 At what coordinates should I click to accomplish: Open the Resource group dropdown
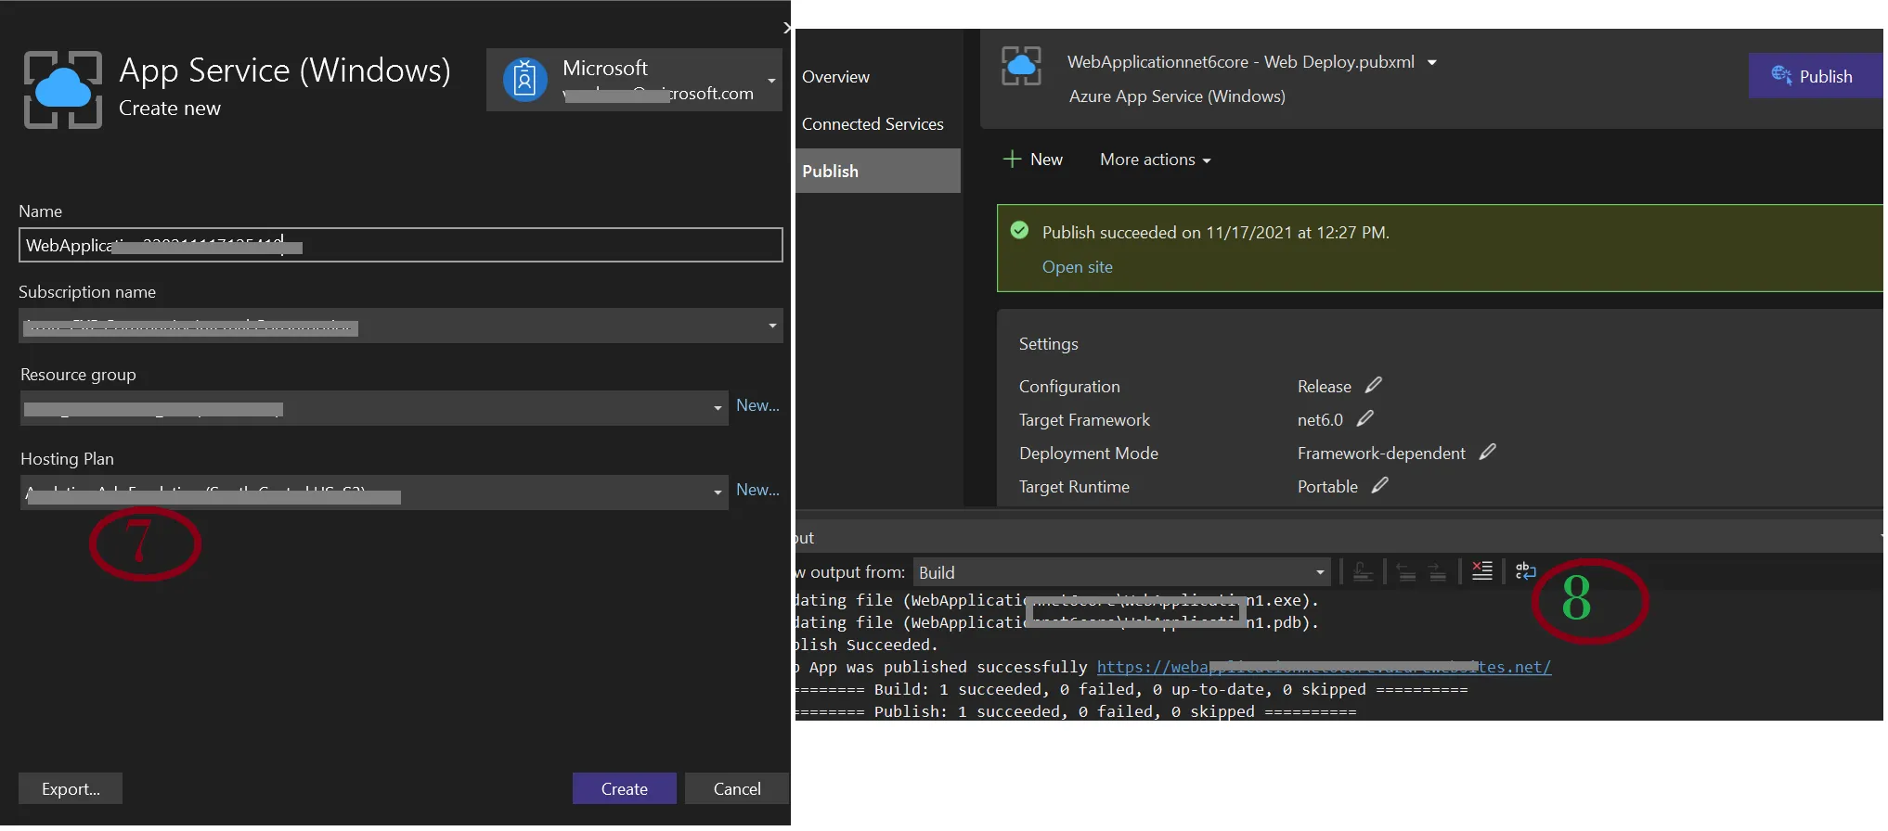point(374,408)
